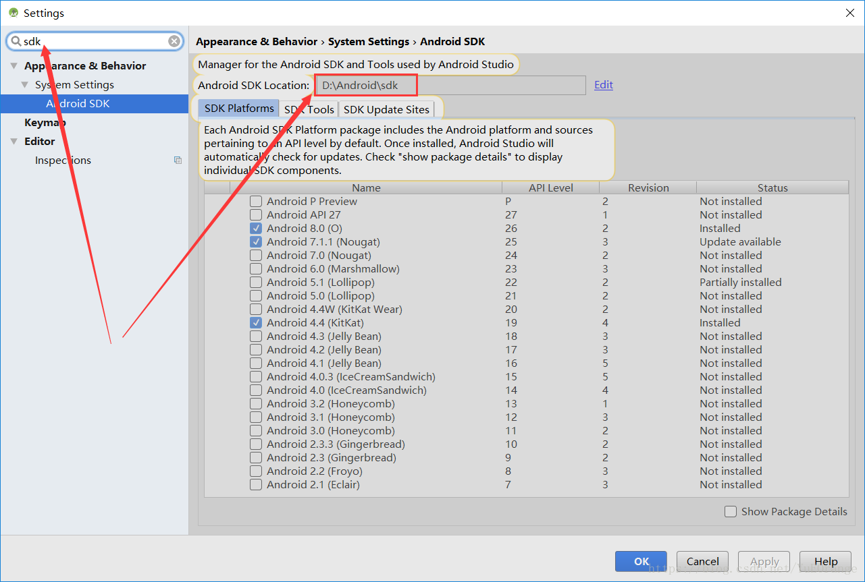Uncheck Android 4.4 (KitKat) checkbox
The width and height of the screenshot is (865, 582).
[256, 322]
